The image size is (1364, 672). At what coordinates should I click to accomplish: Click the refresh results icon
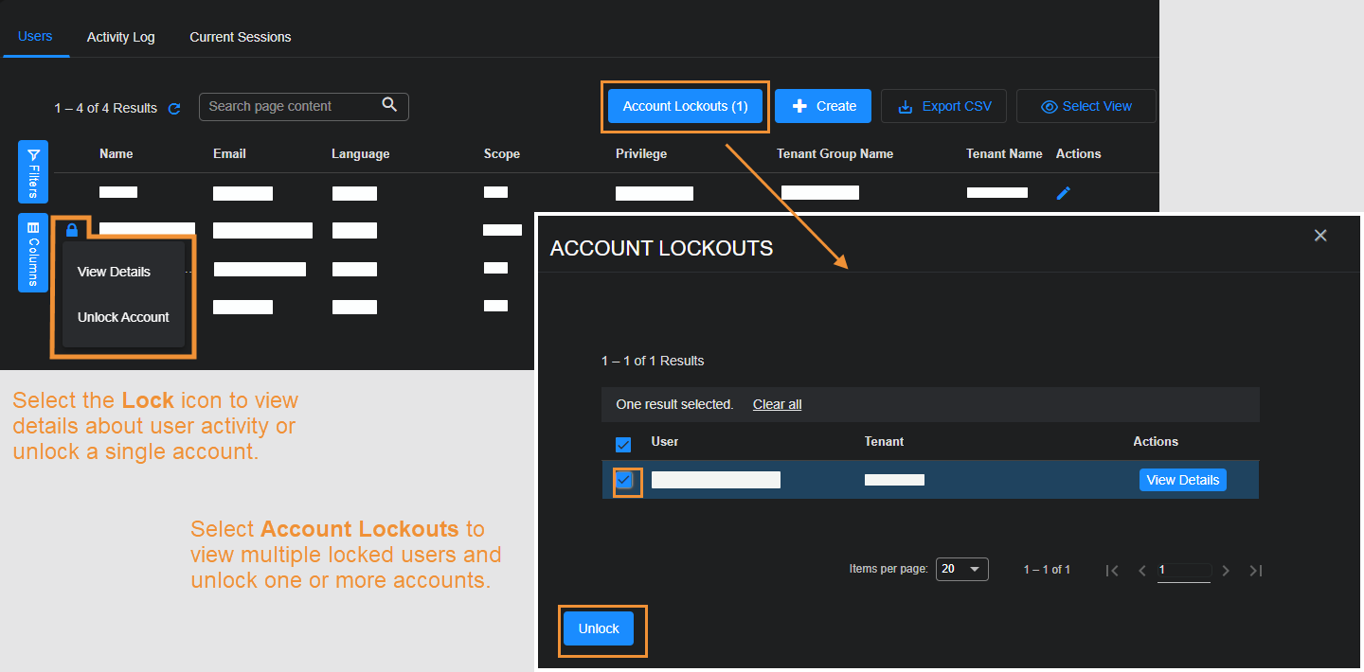pos(174,109)
